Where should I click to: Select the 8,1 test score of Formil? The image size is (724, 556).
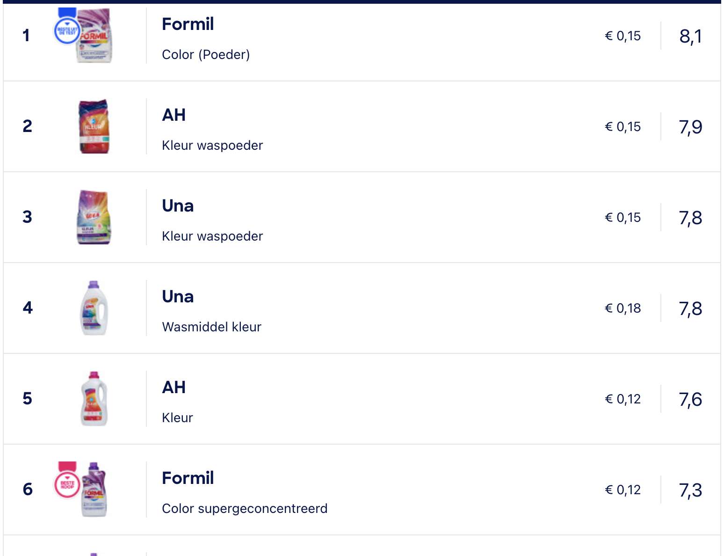pos(691,36)
